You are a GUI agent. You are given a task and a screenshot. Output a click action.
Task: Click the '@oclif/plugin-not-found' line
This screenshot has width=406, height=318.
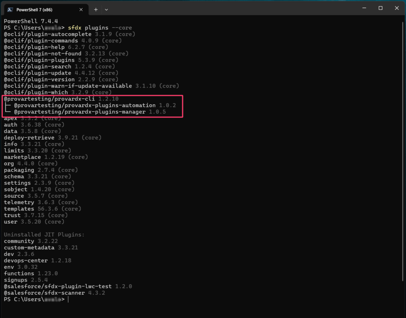coord(66,54)
